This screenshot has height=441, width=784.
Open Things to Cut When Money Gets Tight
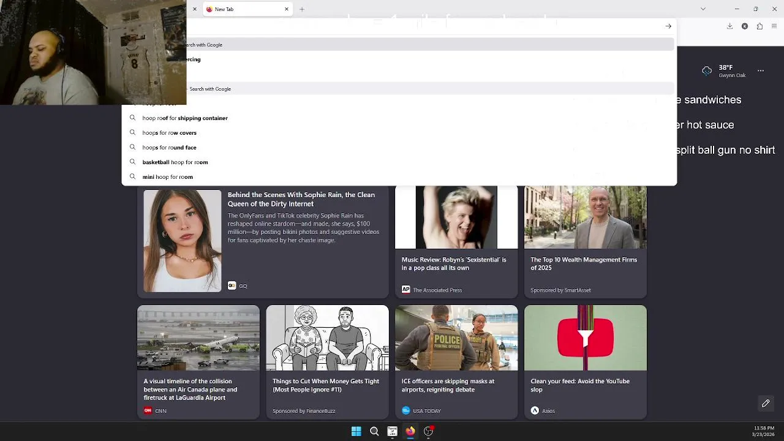click(326, 385)
